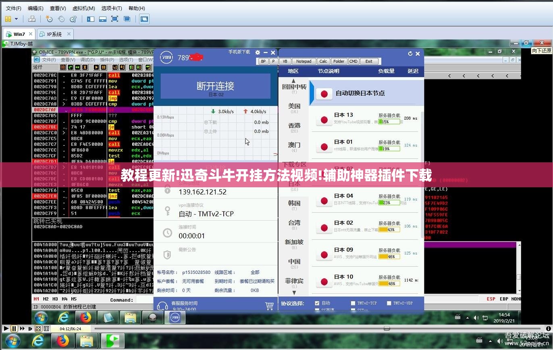Select the 韩国 region
The height and width of the screenshot is (350, 553).
[x=294, y=205]
